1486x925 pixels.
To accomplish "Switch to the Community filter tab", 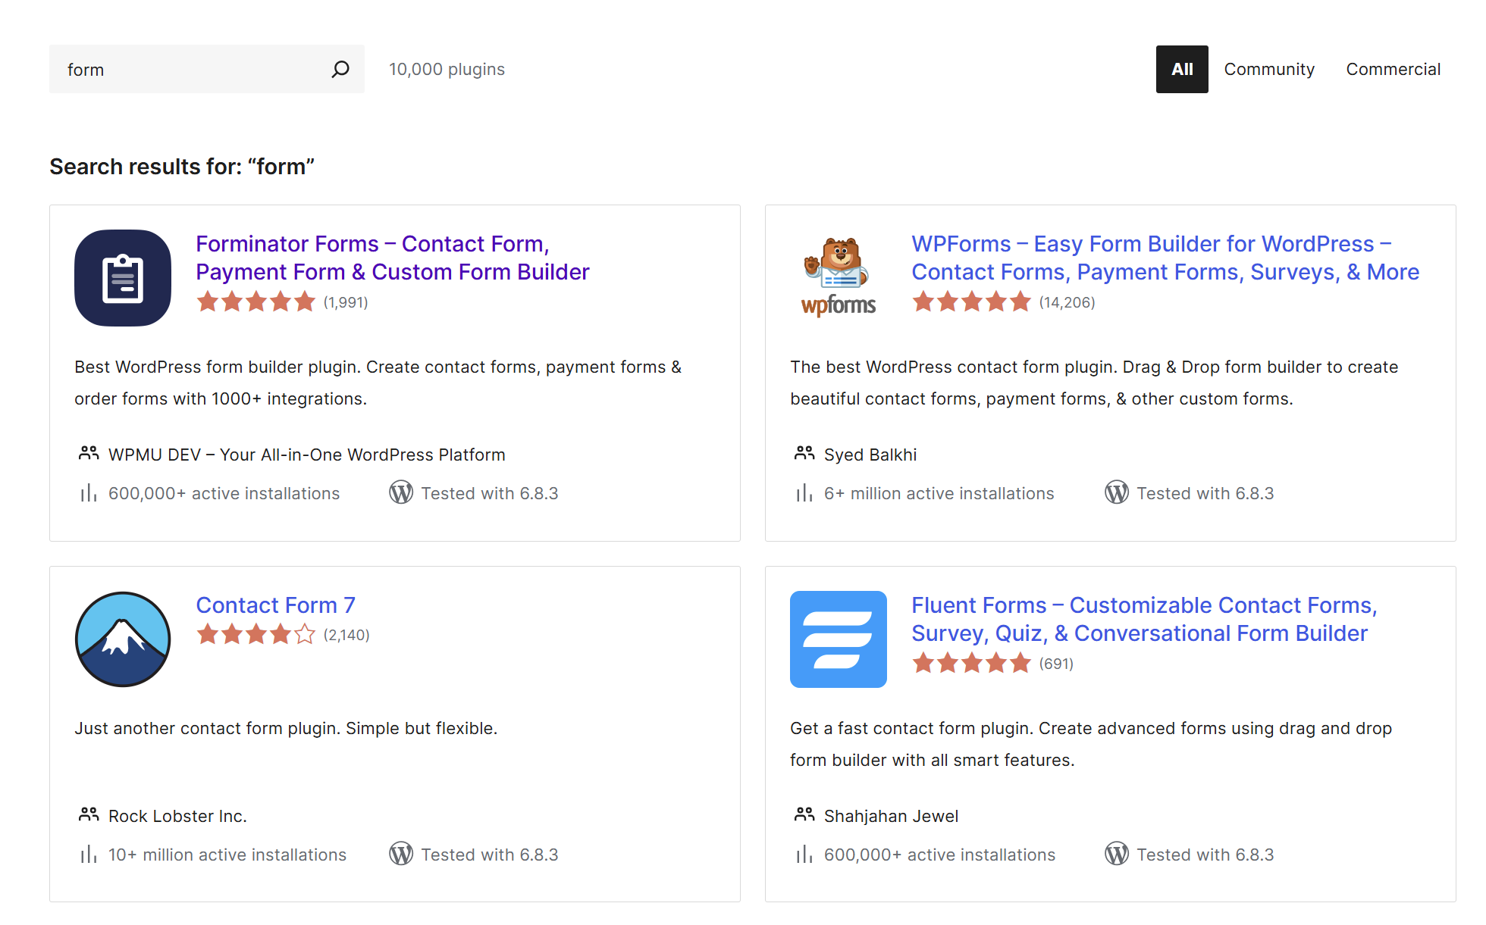I will click(1268, 69).
